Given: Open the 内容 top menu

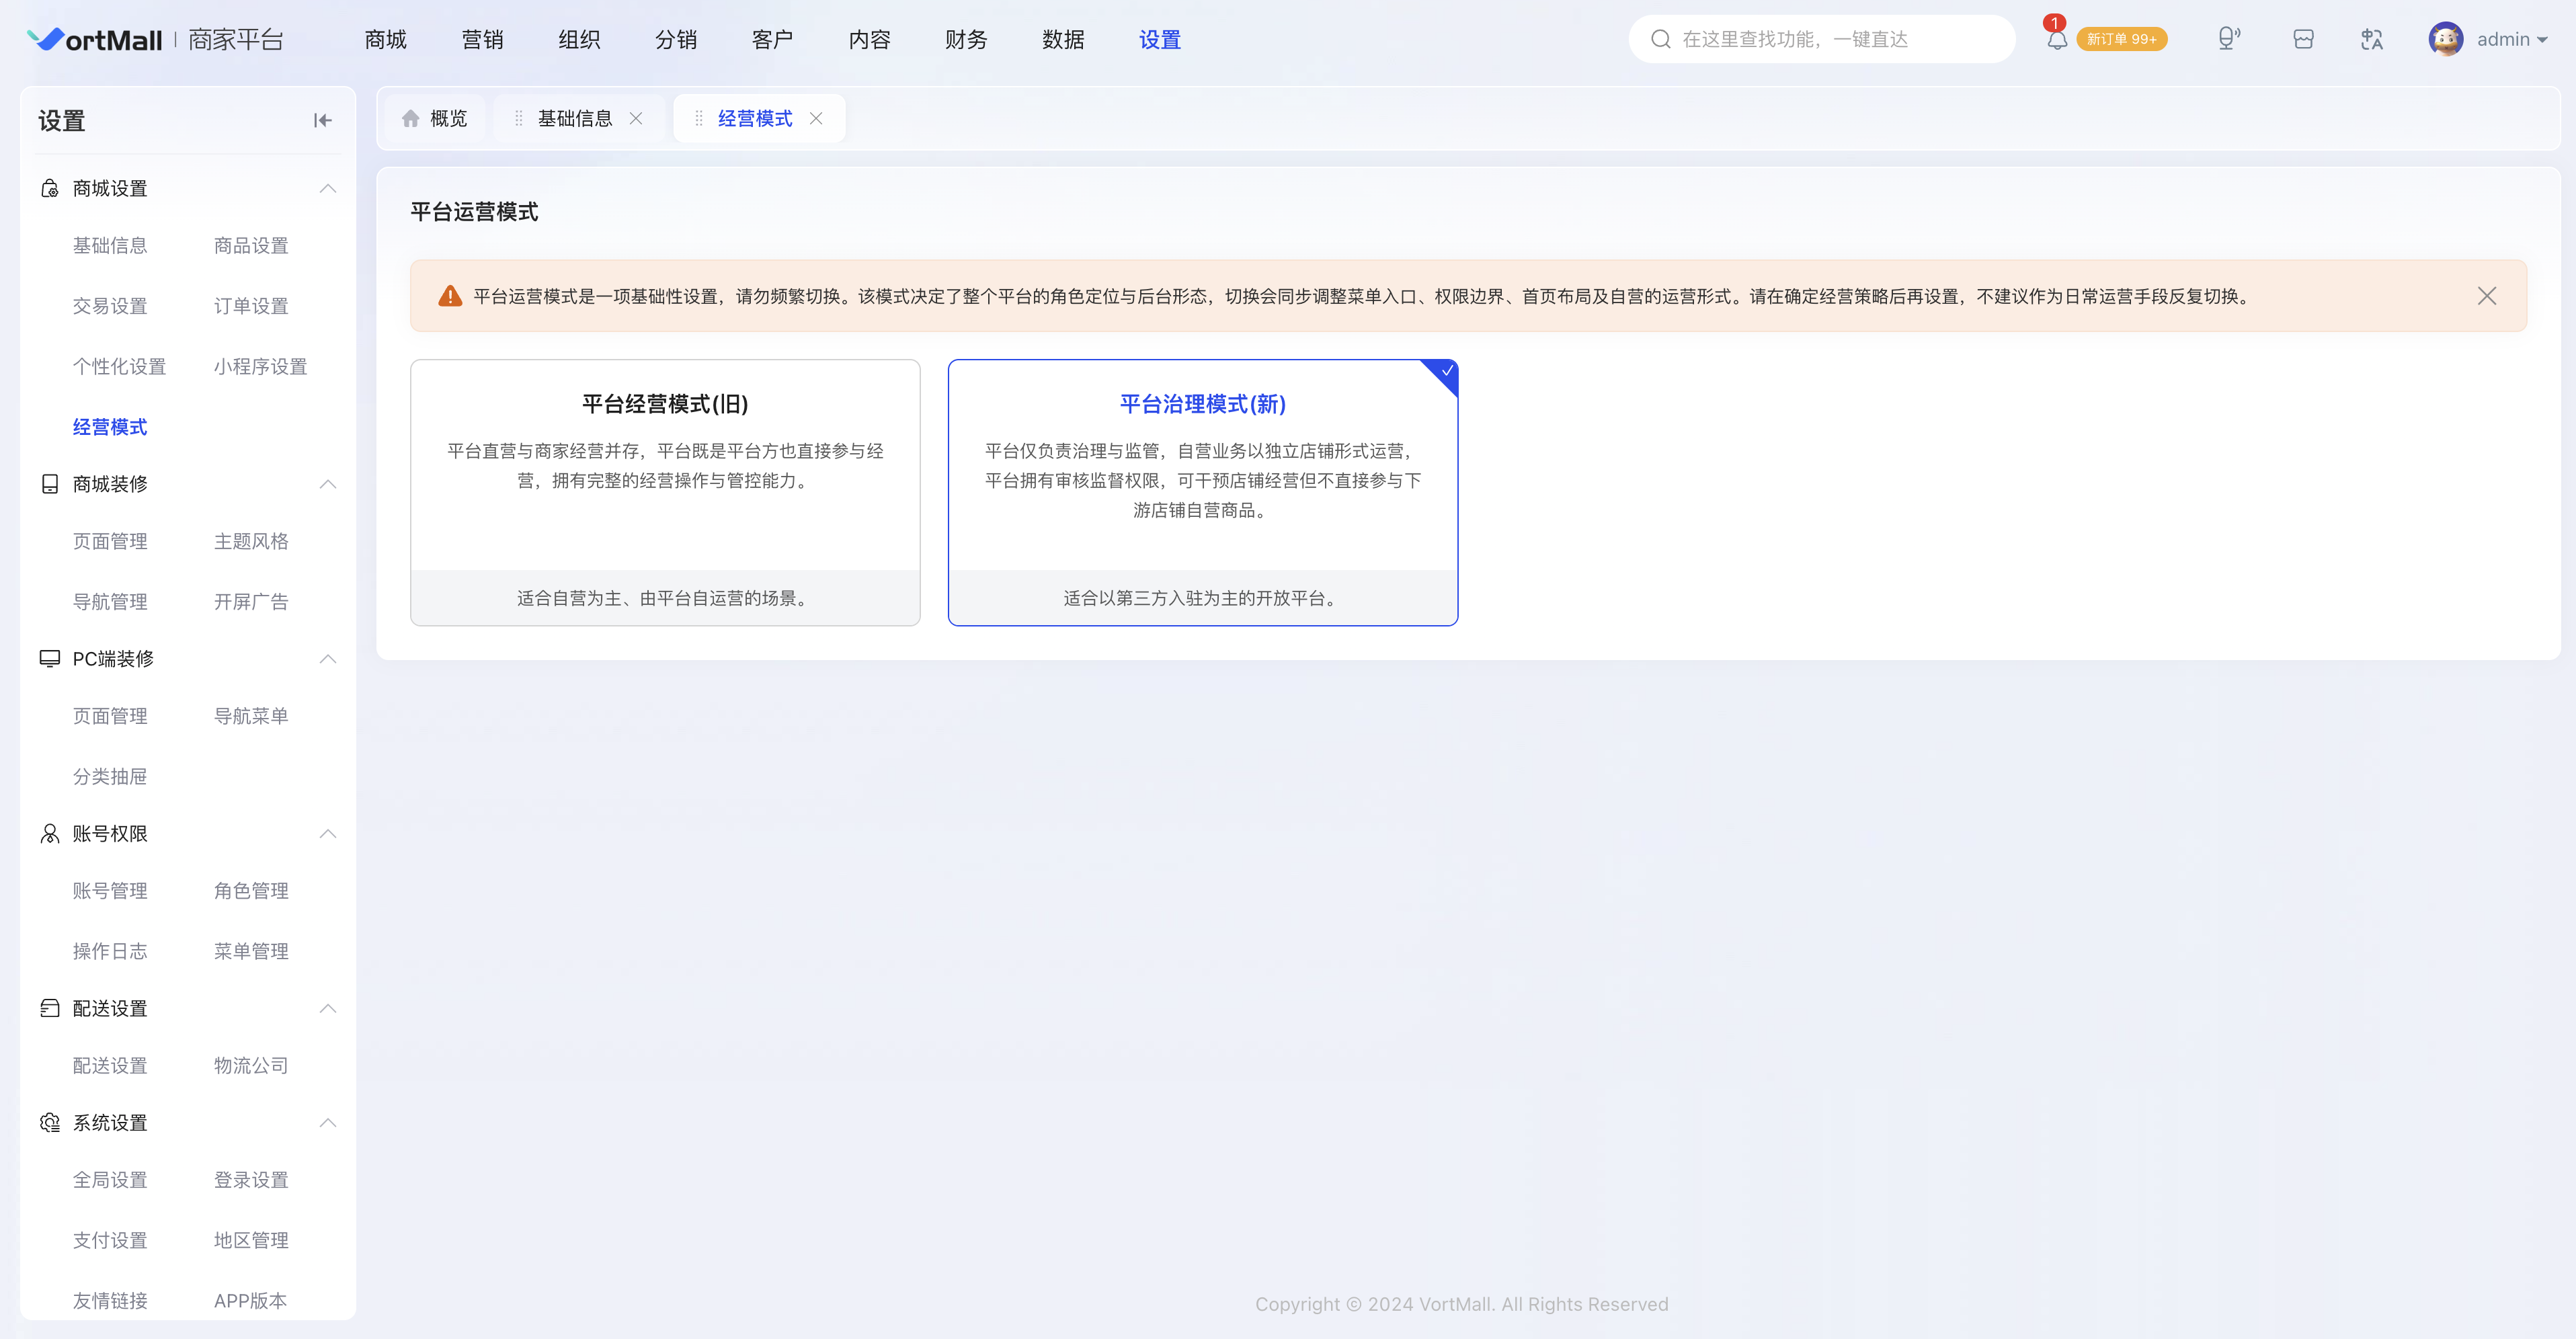Looking at the screenshot, I should [x=869, y=39].
